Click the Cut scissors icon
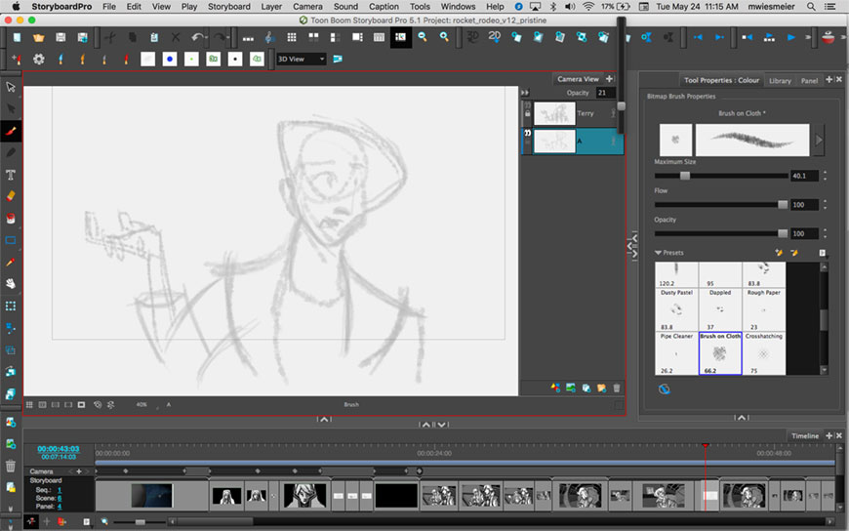This screenshot has height=531, width=849. 110,37
